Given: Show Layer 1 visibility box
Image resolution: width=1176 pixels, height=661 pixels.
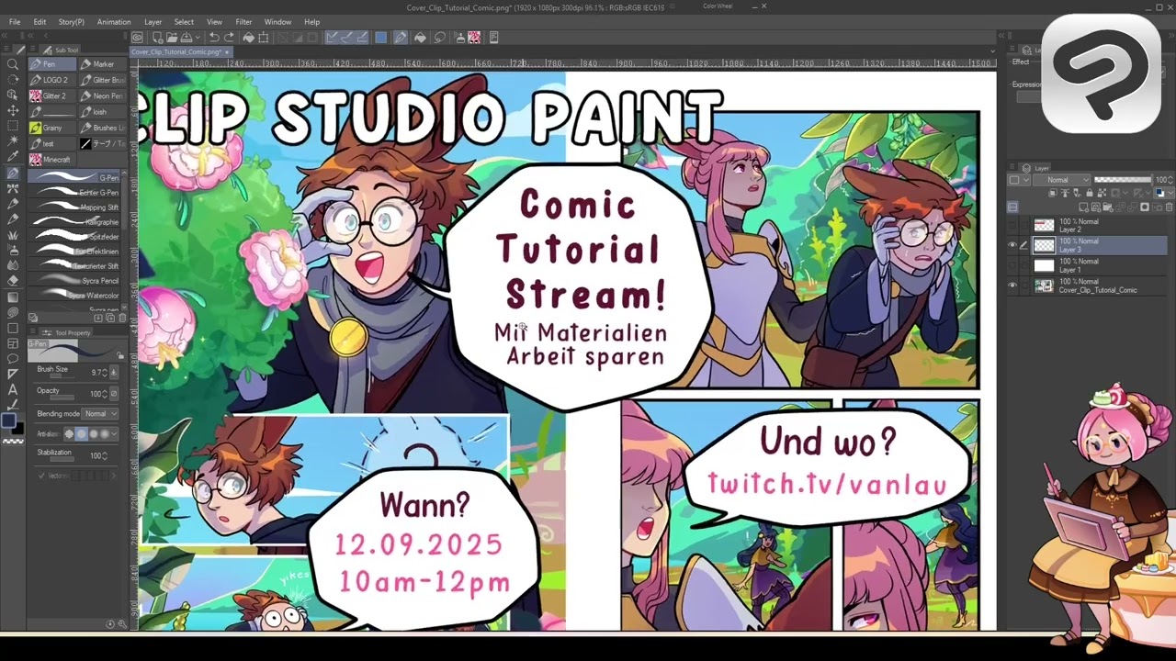Looking at the screenshot, I should pyautogui.click(x=1012, y=265).
